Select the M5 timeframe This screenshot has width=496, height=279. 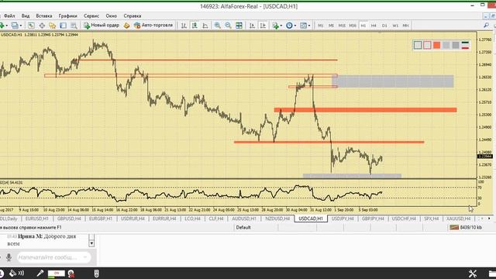click(x=331, y=26)
